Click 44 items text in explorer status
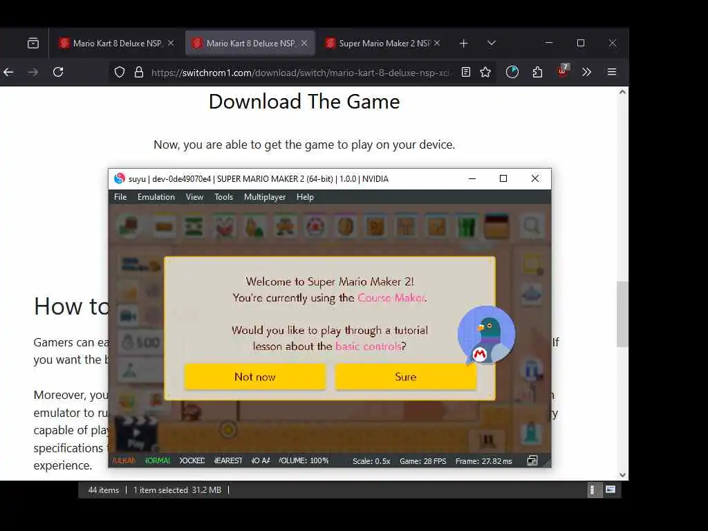Viewport: 708px width, 531px height. pyautogui.click(x=104, y=490)
